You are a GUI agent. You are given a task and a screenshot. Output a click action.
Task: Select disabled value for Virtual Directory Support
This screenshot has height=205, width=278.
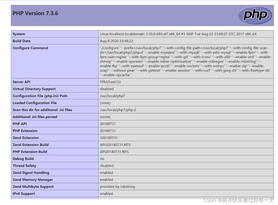pyautogui.click(x=107, y=89)
